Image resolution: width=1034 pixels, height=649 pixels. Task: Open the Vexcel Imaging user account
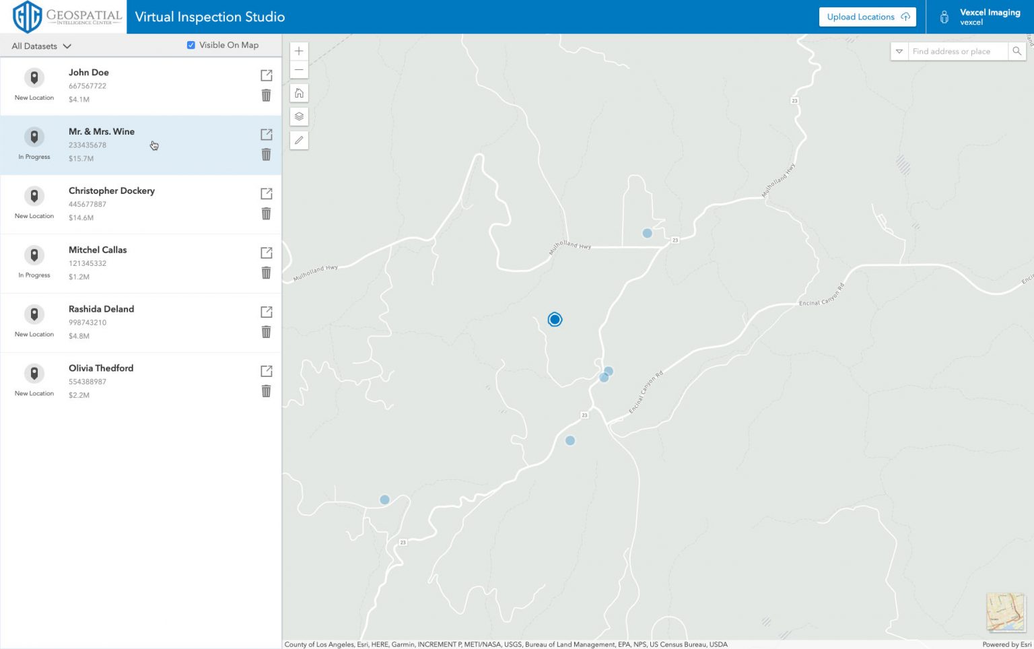(x=981, y=17)
